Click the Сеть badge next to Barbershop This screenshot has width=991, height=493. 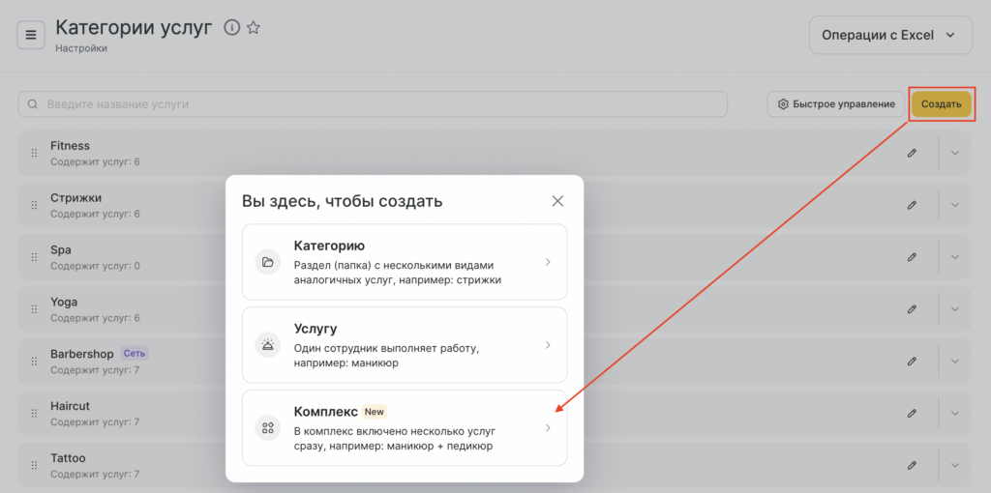[133, 354]
